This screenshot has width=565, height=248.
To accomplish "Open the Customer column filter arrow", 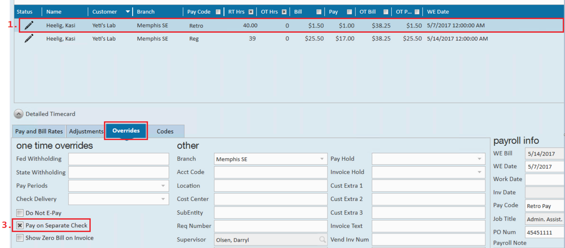I will (x=128, y=12).
